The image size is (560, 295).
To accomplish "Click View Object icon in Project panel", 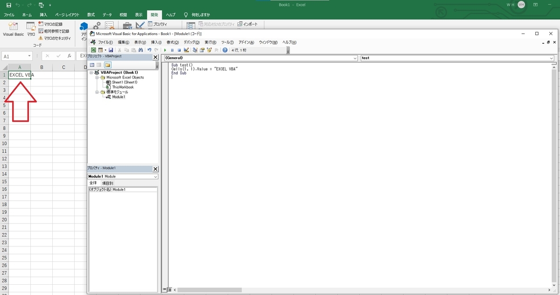I will [x=99, y=65].
